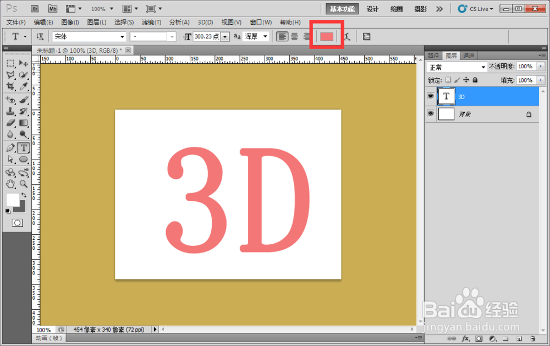Toggle visibility of the 3D text layer
The width and height of the screenshot is (550, 346).
(431, 96)
